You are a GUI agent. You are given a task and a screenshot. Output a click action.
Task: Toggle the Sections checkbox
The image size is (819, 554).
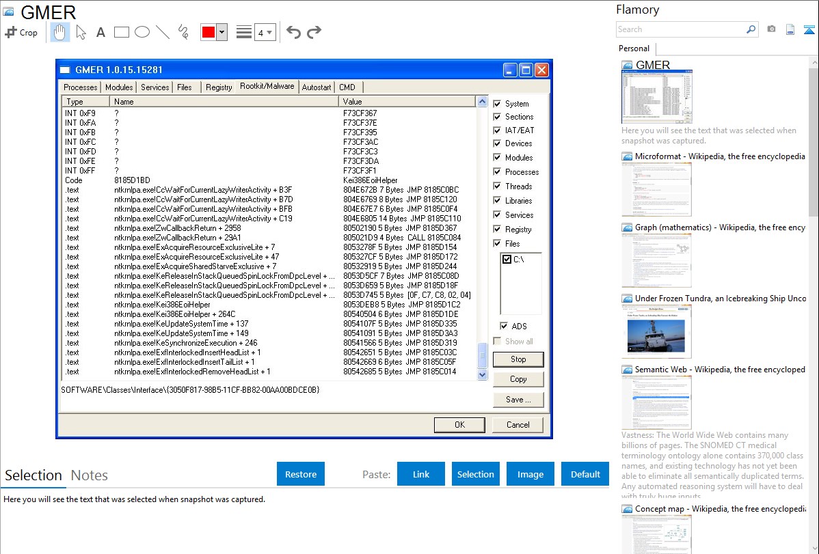[497, 116]
